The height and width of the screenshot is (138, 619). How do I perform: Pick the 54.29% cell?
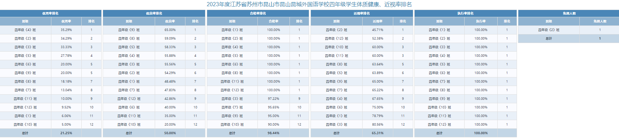point(170,73)
